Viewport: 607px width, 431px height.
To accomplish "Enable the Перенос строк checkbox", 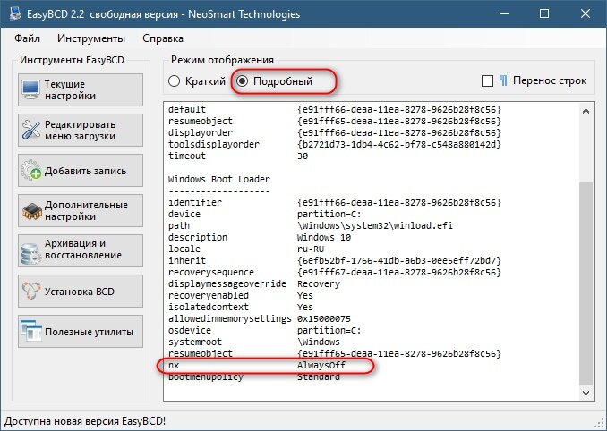I will (487, 80).
